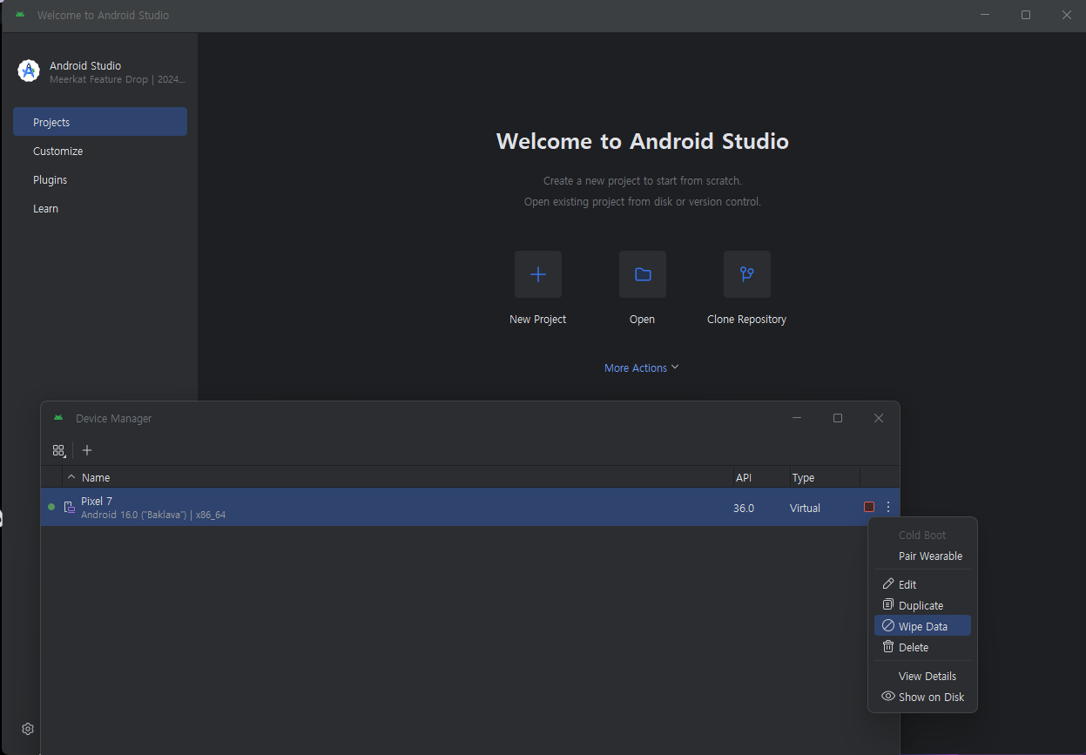Viewport: 1086px width, 755px height.
Task: Click the three-dot menu for Pixel 7
Action: [888, 507]
